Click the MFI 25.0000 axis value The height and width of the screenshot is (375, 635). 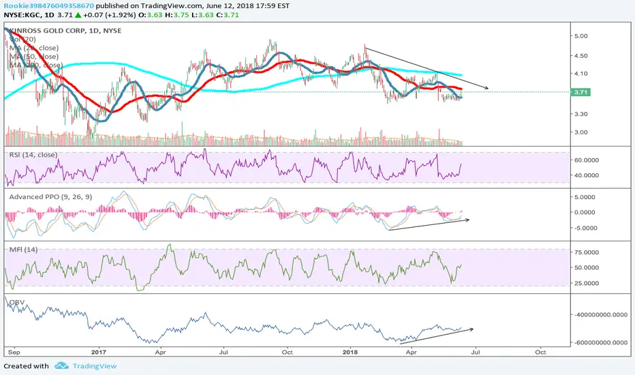[x=587, y=284]
